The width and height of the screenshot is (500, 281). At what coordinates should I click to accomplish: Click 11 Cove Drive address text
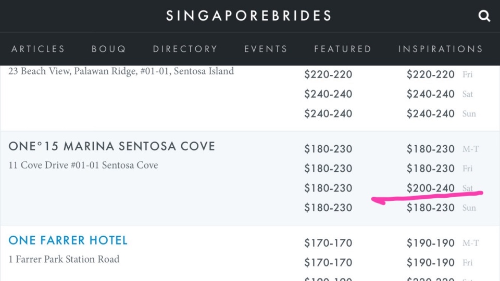click(83, 165)
